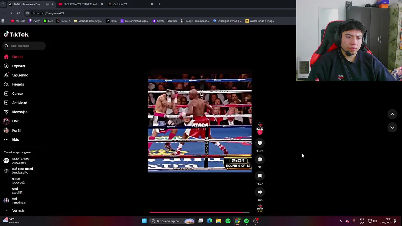Go to the previous video with up arrow
The width and height of the screenshot is (402, 226).
pyautogui.click(x=392, y=114)
